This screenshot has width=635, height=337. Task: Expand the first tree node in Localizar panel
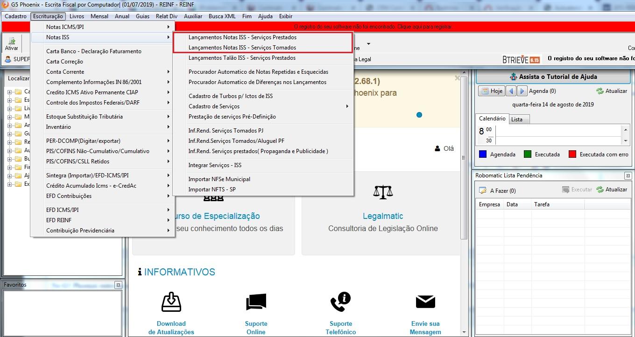(9, 91)
